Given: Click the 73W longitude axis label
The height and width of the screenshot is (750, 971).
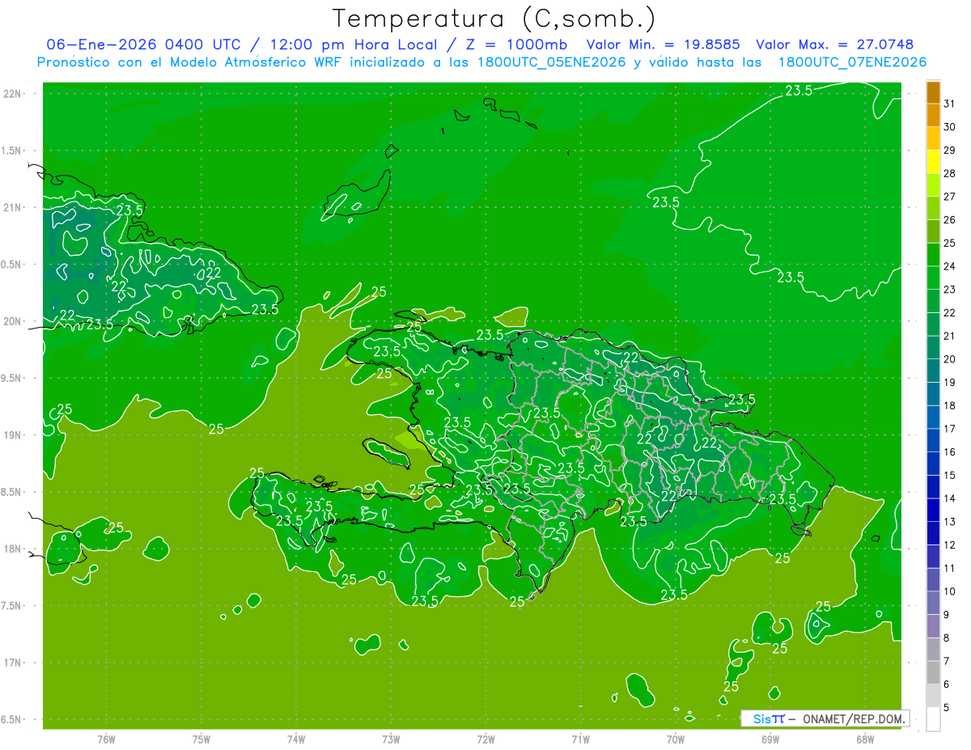Looking at the screenshot, I should pos(391,739).
